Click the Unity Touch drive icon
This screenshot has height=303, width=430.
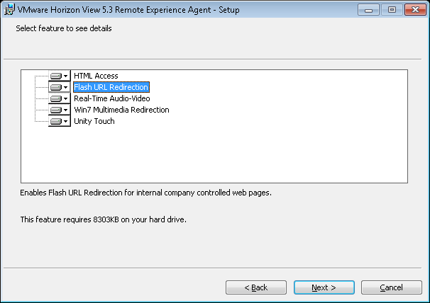point(56,121)
